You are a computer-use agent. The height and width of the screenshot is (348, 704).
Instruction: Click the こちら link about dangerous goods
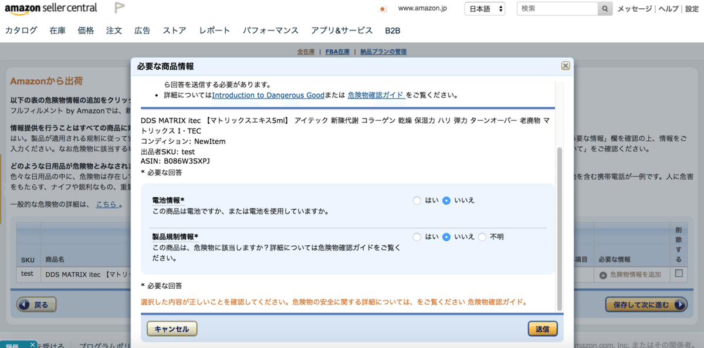pos(106,204)
